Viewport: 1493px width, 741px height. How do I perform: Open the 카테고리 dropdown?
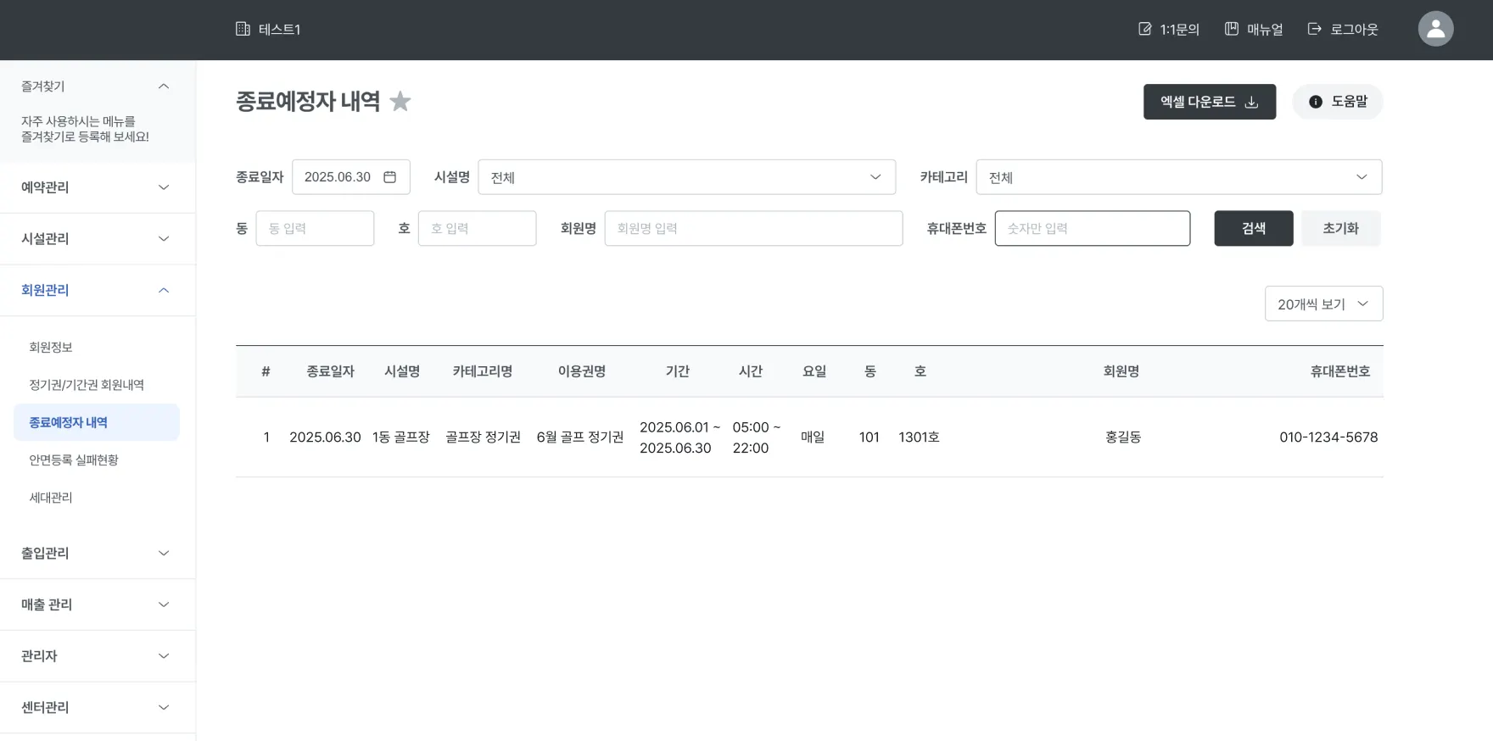(x=1179, y=177)
